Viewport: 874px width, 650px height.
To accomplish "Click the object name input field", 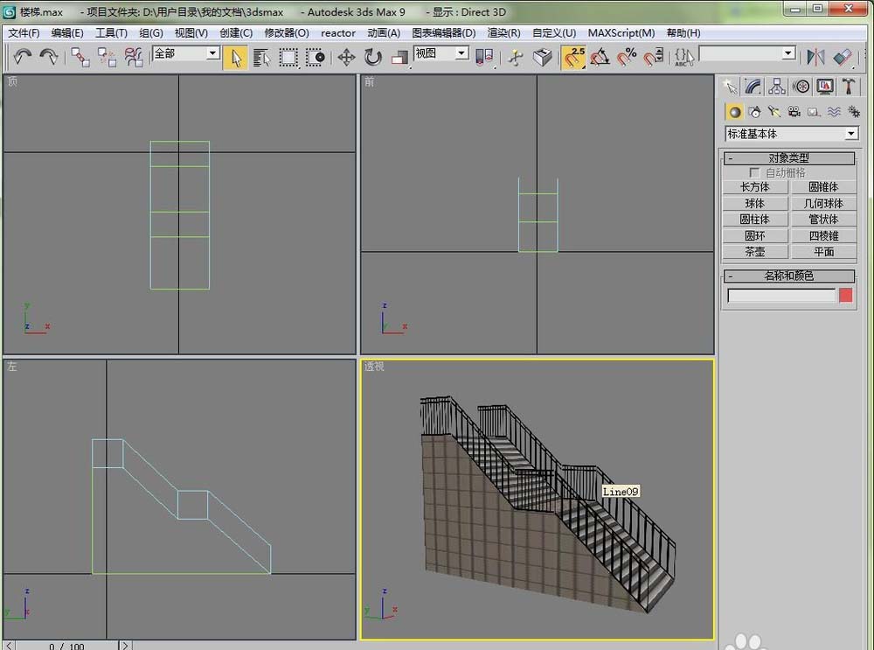I will point(781,296).
